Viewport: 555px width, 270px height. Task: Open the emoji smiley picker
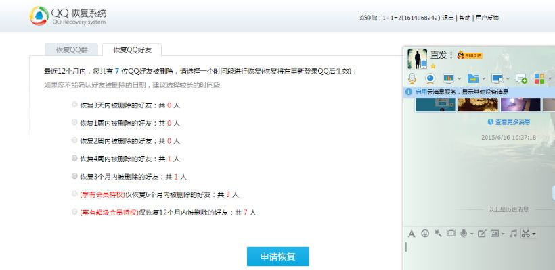point(425,234)
